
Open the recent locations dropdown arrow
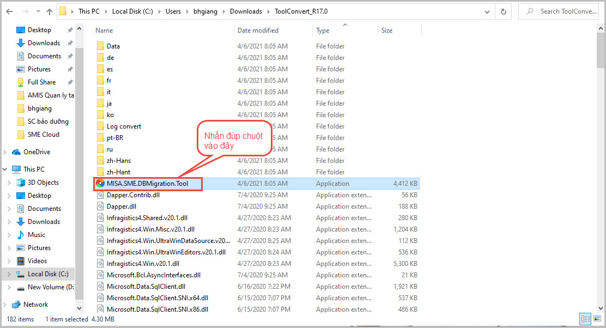38,11
